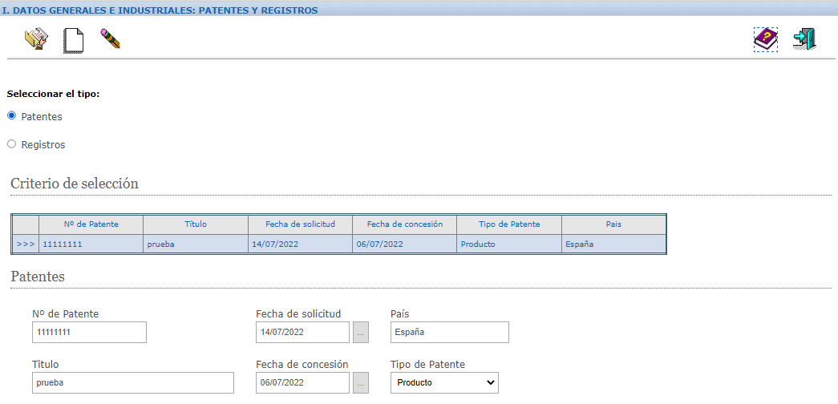Click the Tipo de Patente column header
Image resolution: width=838 pixels, height=404 pixels.
[509, 224]
